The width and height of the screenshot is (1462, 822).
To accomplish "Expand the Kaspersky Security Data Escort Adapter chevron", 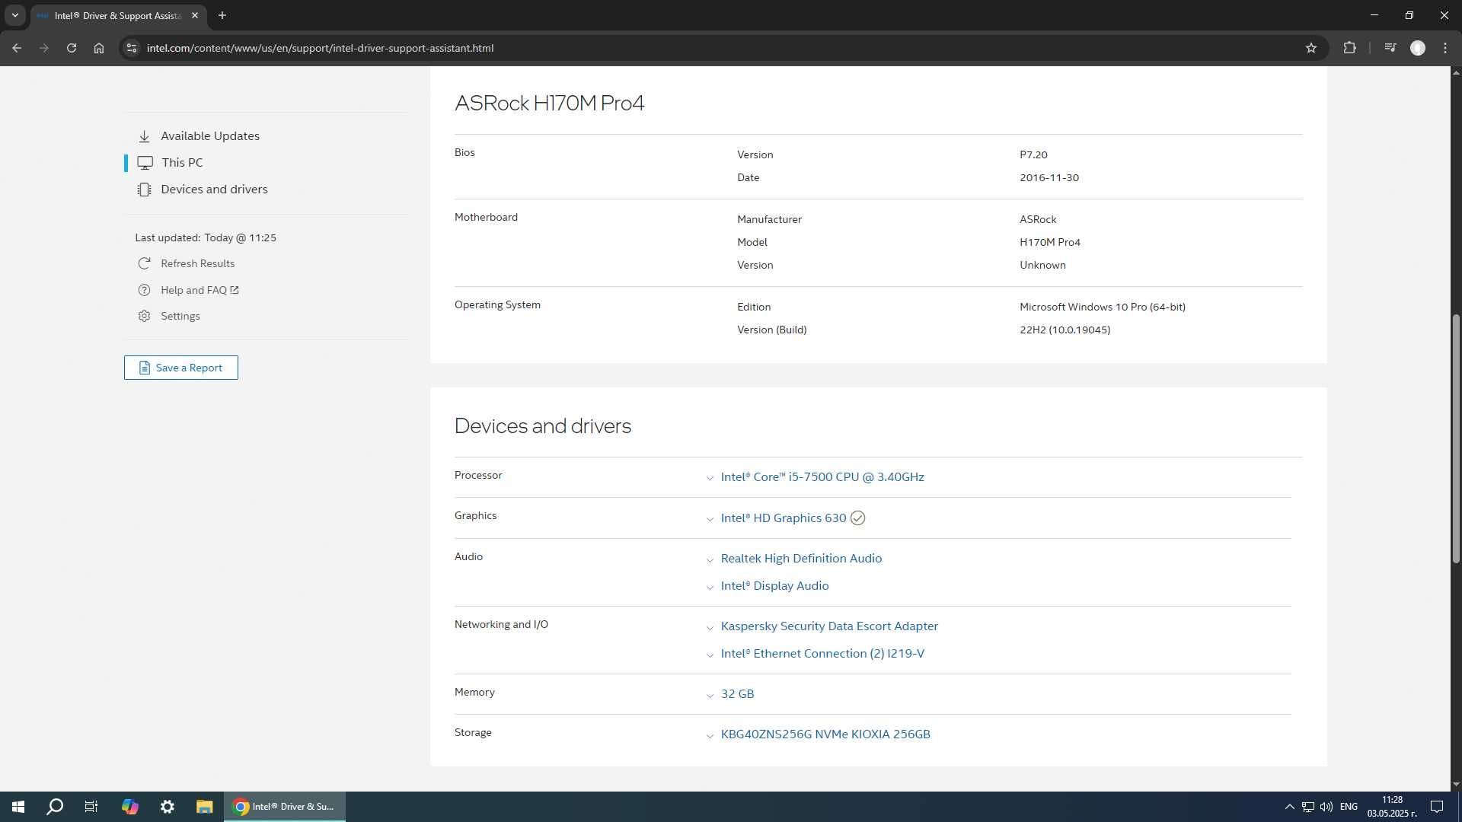I will point(710,627).
